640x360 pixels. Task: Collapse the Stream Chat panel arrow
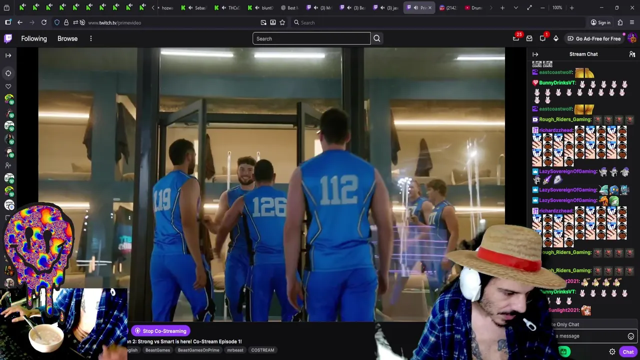click(535, 54)
